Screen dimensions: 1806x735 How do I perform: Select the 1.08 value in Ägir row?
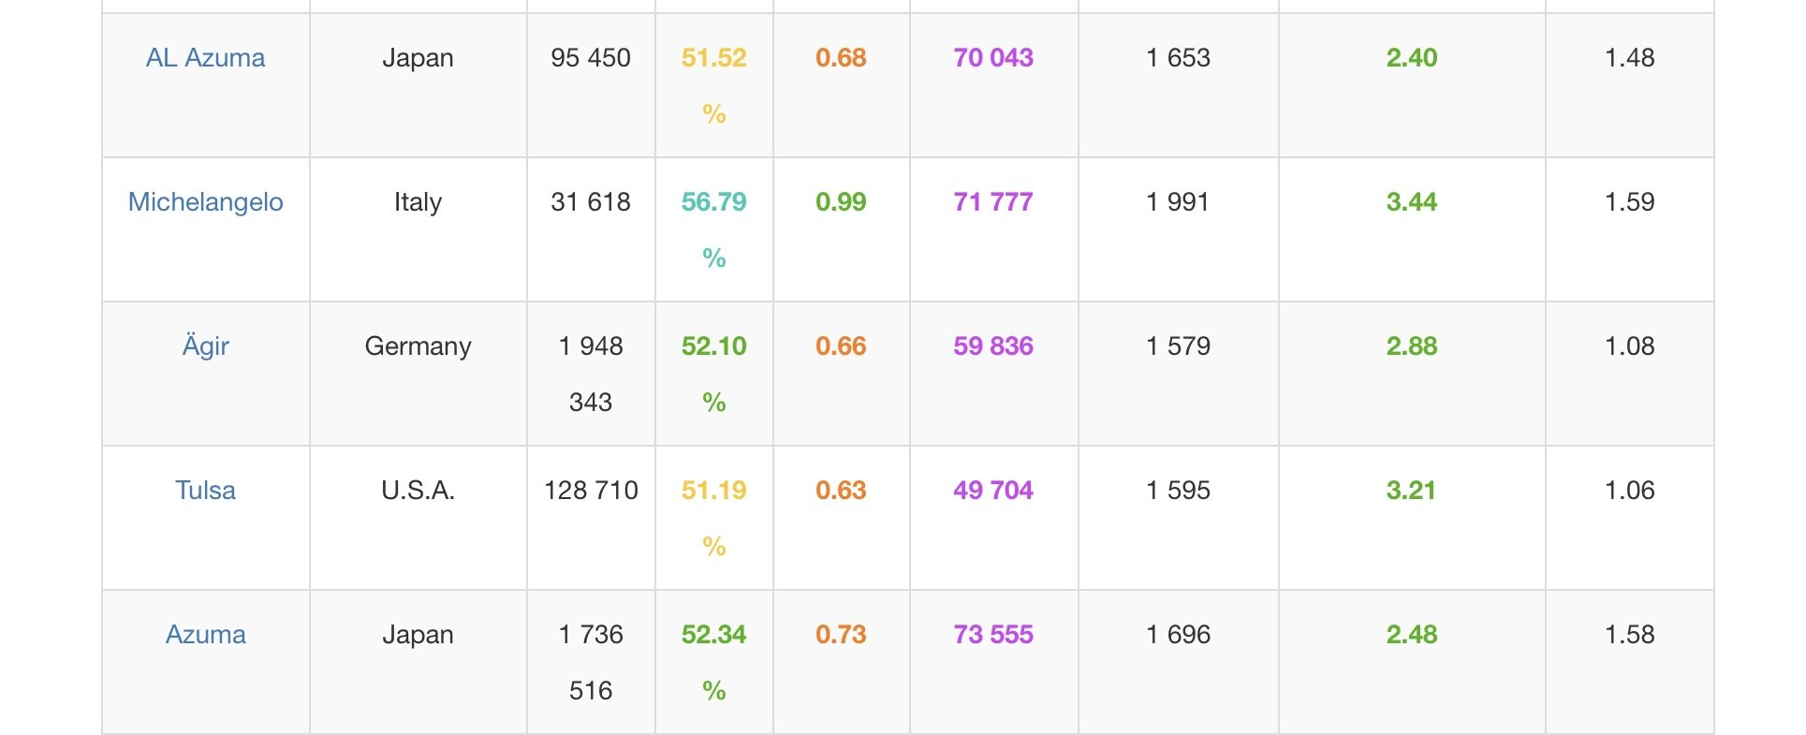(x=1629, y=346)
